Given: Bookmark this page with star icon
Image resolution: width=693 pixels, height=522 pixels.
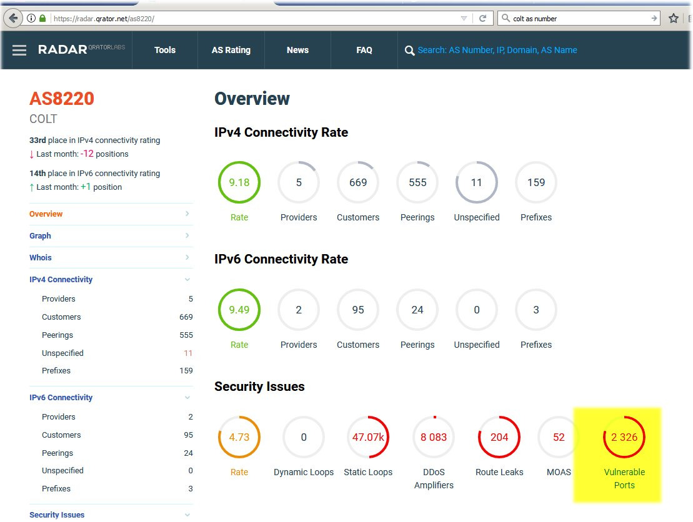Looking at the screenshot, I should 673,18.
